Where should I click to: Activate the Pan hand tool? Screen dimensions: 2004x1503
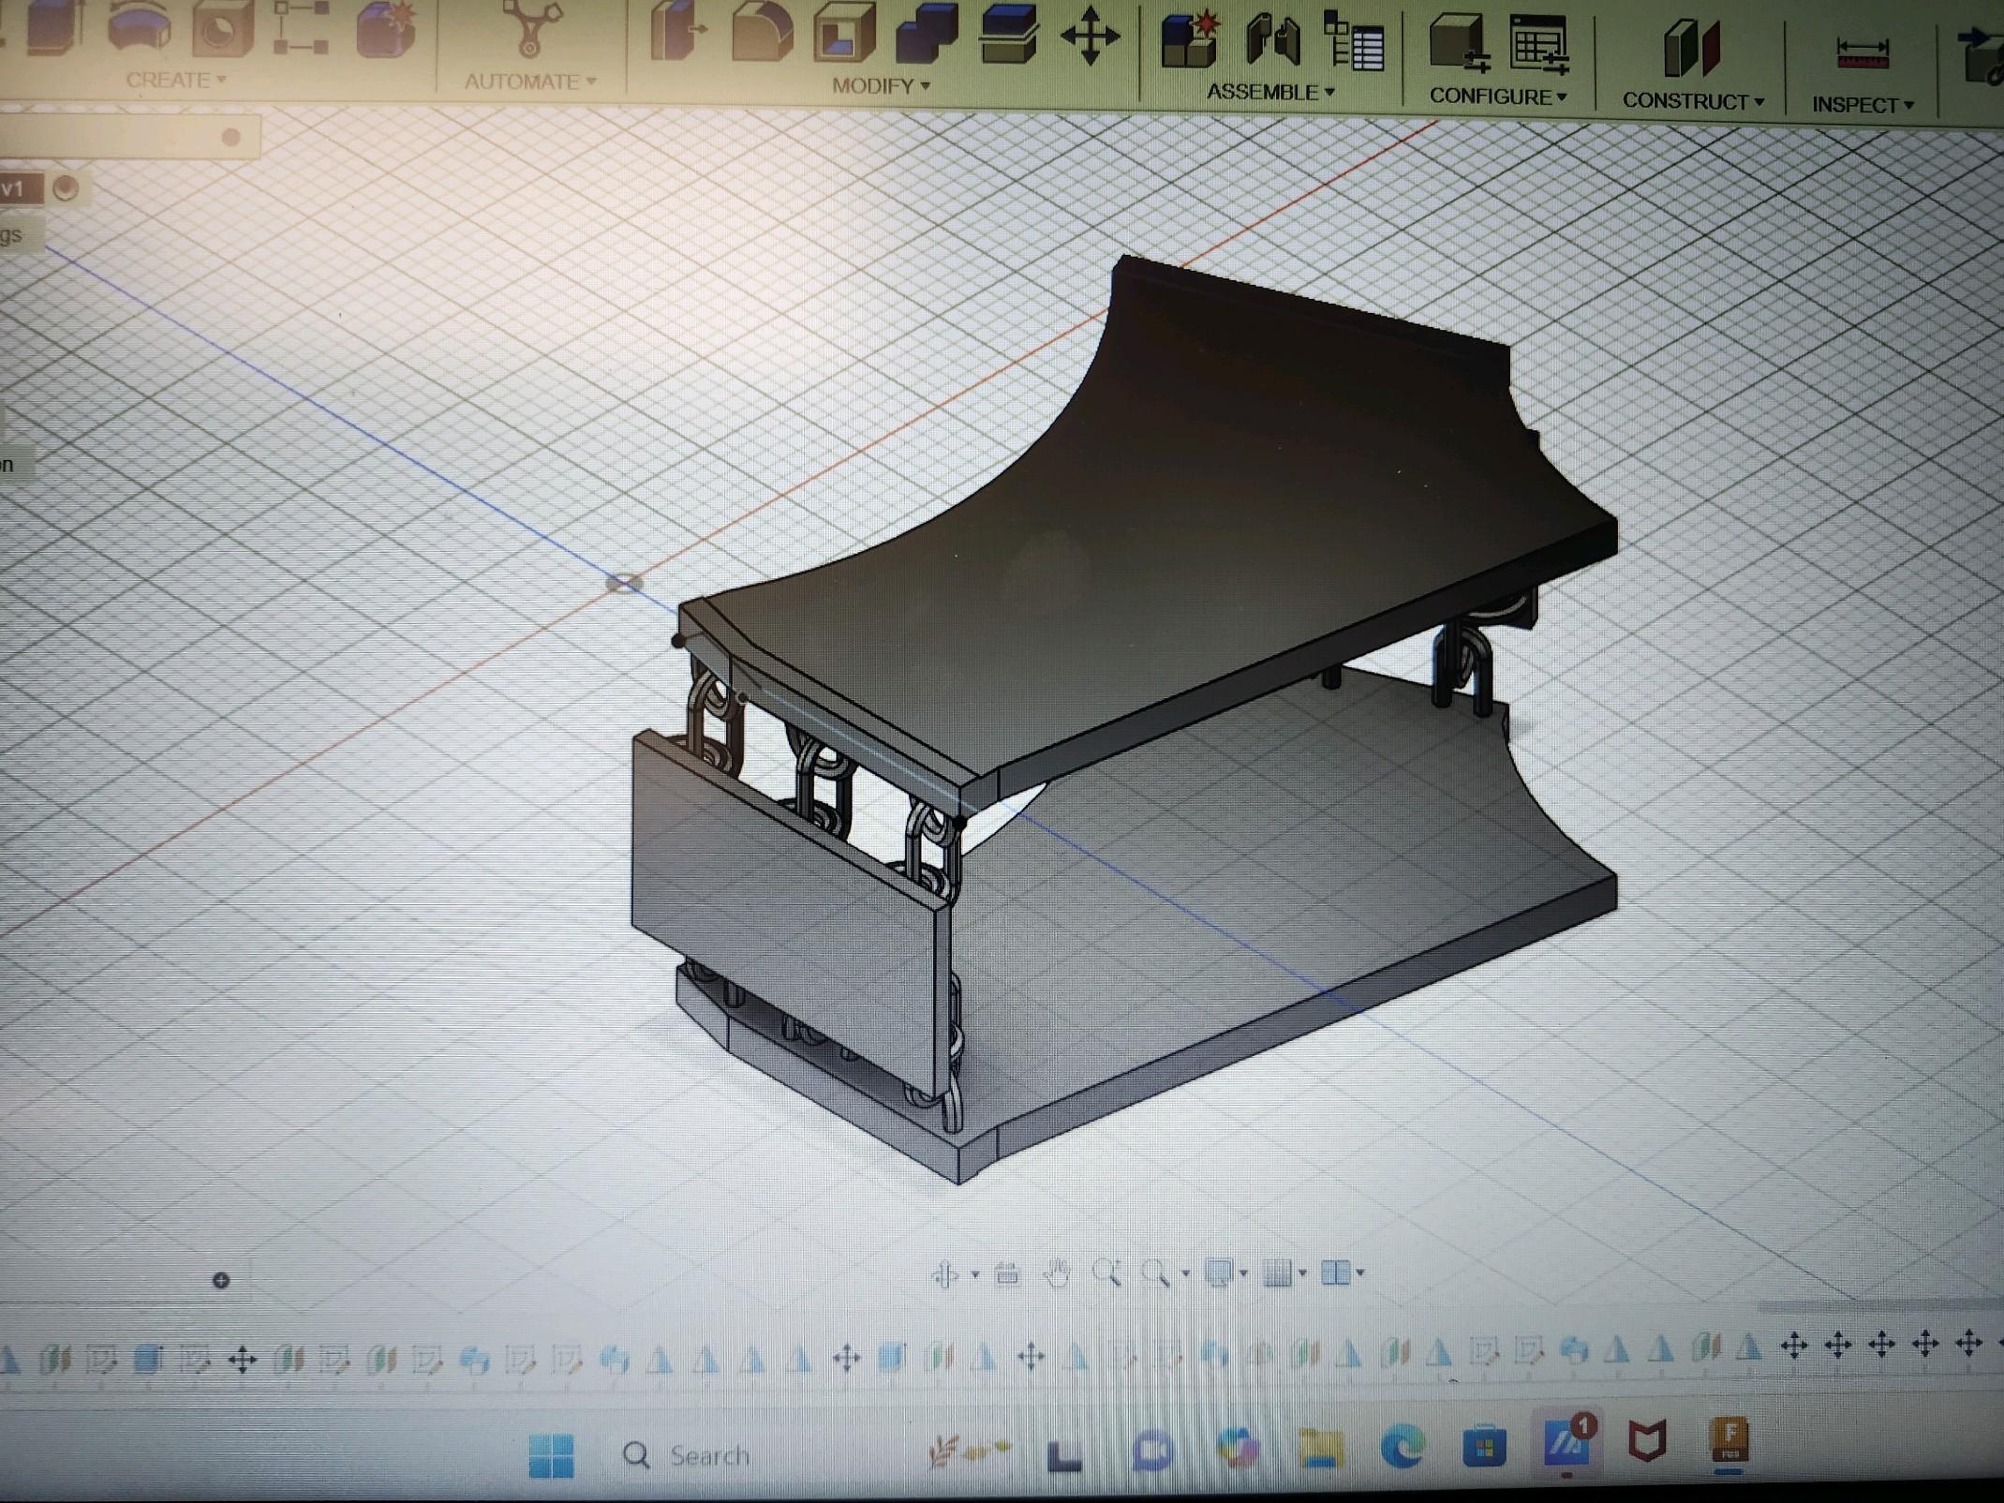click(x=1057, y=1273)
